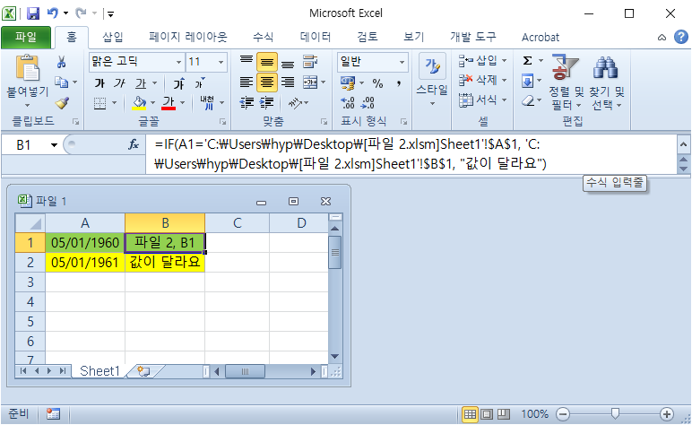Switch to the Insert (삽입) tab

(x=113, y=37)
